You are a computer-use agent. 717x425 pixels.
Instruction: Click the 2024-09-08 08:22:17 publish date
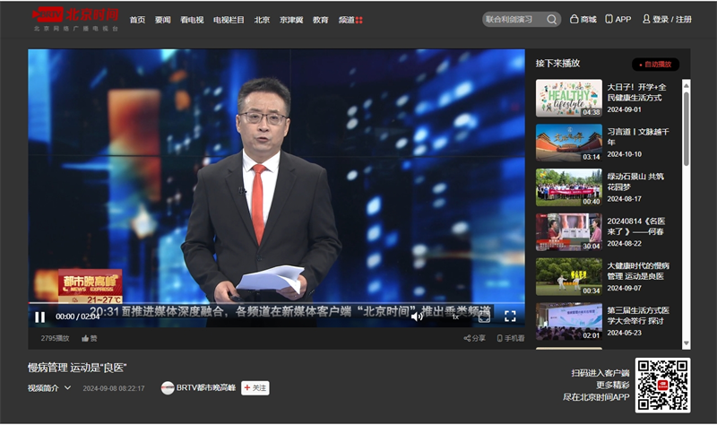pyautogui.click(x=114, y=388)
